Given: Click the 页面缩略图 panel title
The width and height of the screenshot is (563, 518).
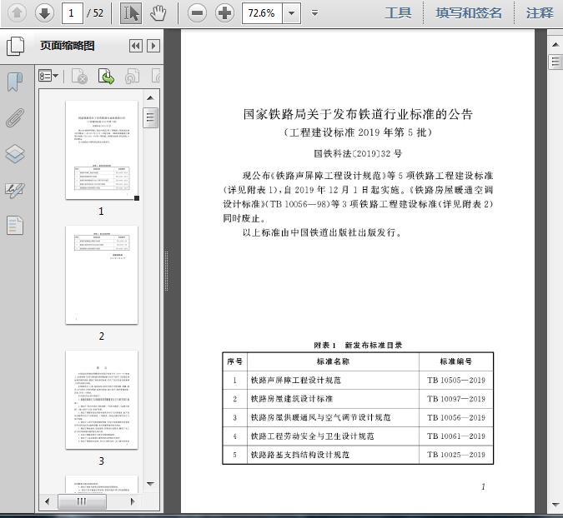Looking at the screenshot, I should tap(68, 46).
